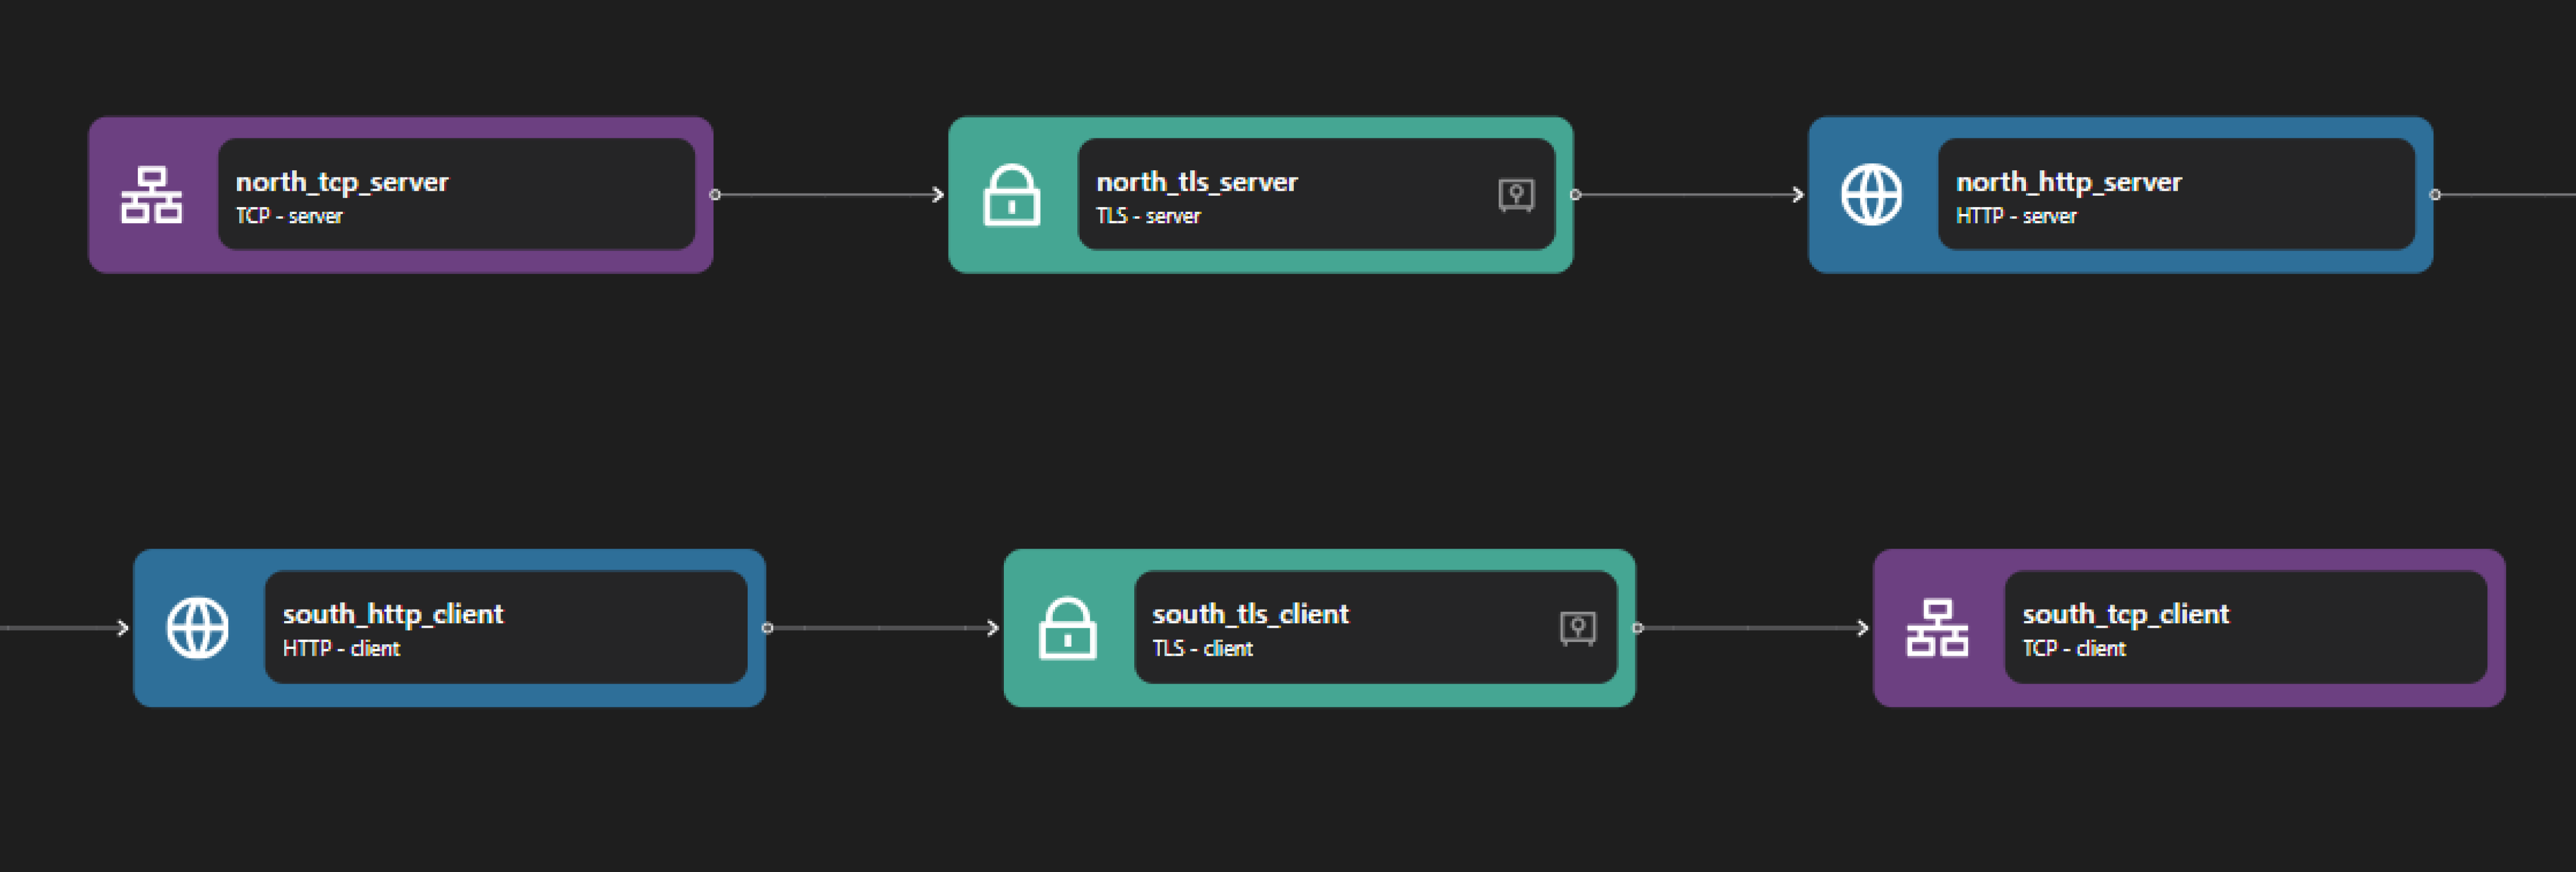Viewport: 2576px width, 872px height.
Task: Click the TCP network icon on south_tcp_client
Action: tap(1938, 628)
